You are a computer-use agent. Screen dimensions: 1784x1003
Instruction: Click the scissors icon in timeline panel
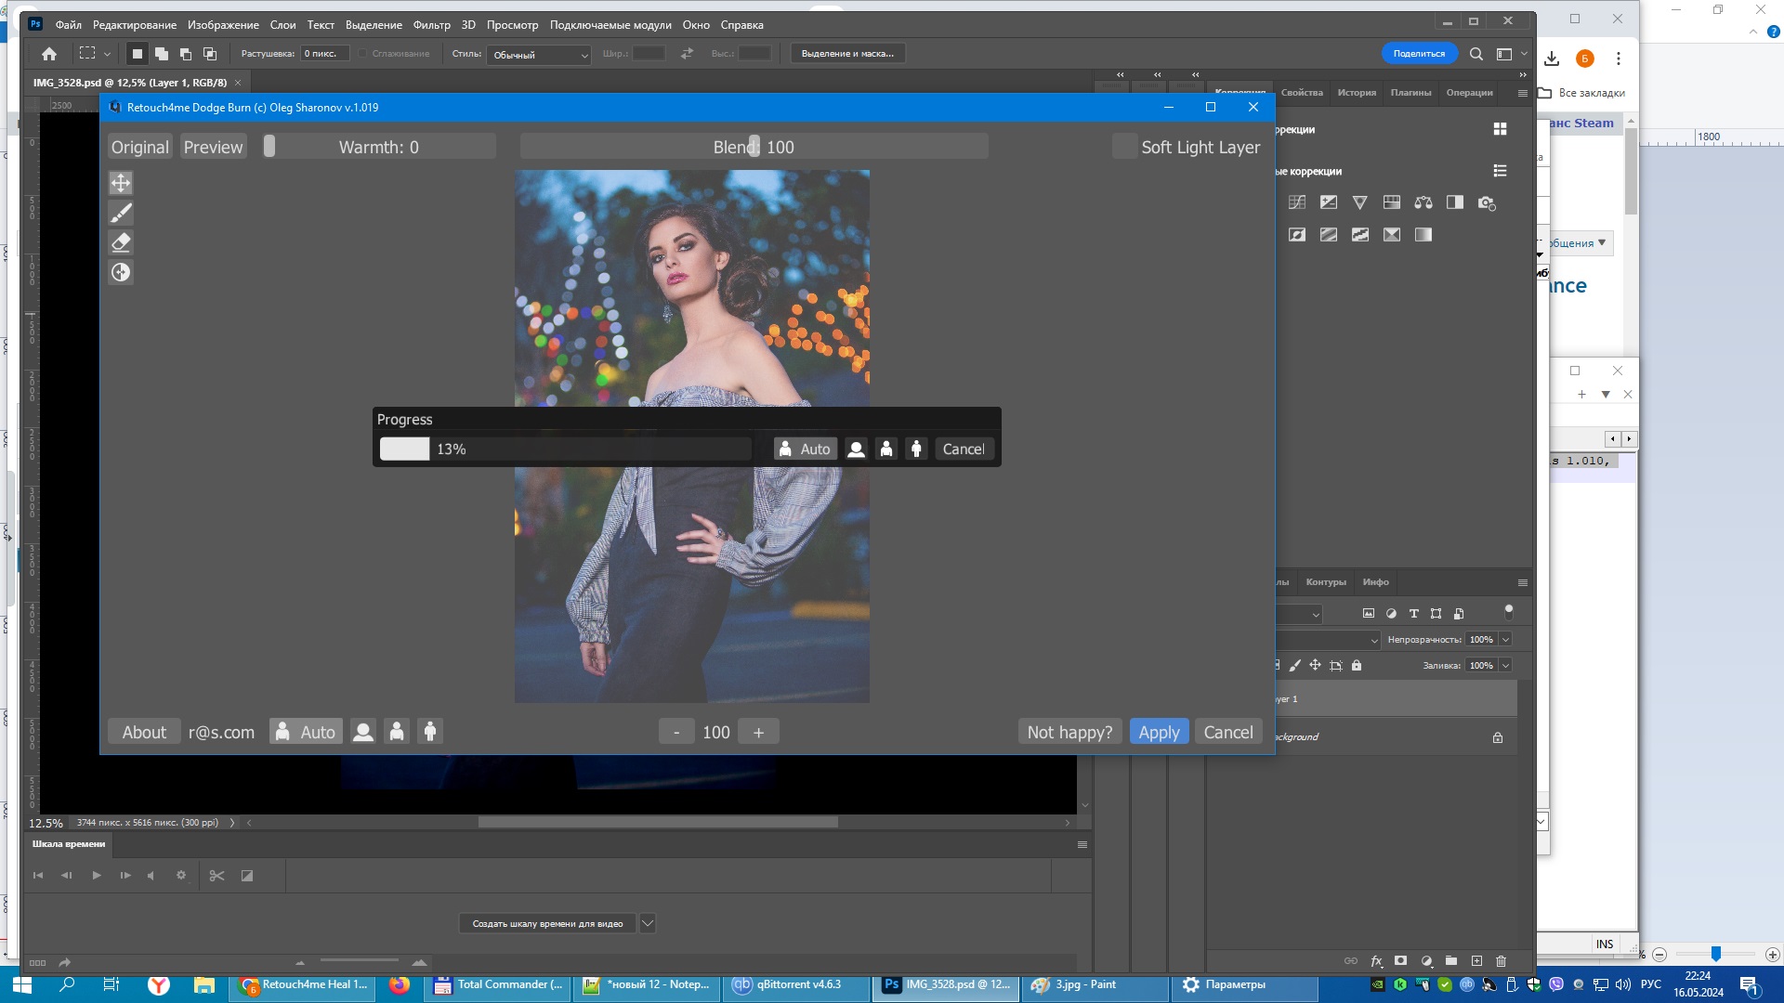click(x=216, y=876)
